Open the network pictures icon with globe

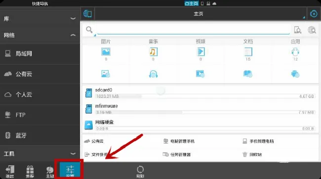click(106, 74)
